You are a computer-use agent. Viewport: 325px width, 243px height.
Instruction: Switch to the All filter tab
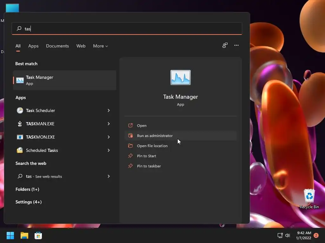[x=18, y=46]
